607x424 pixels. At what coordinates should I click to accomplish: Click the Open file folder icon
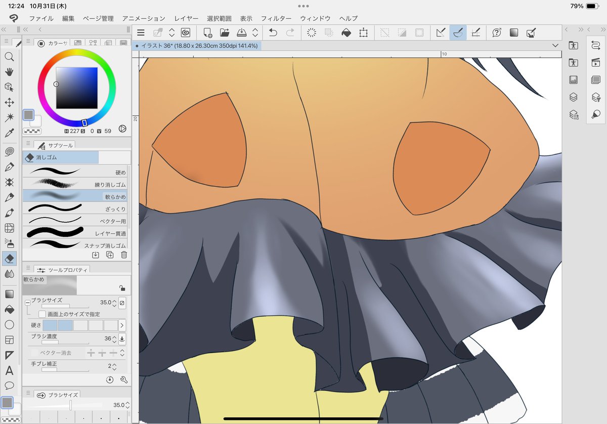225,32
